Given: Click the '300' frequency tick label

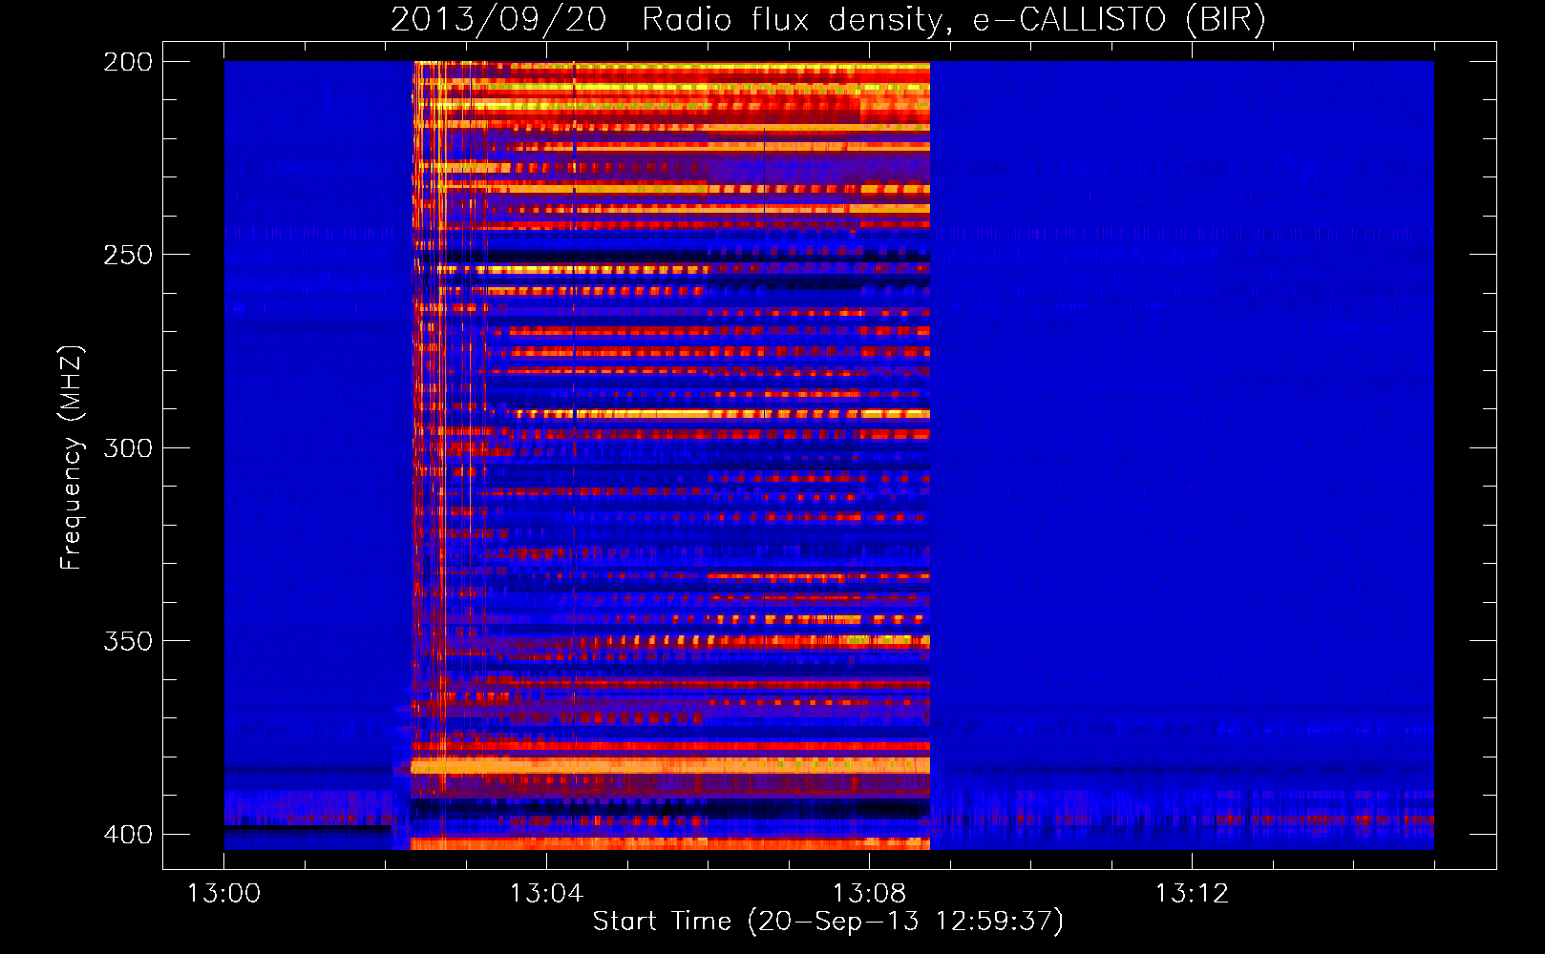Looking at the screenshot, I should coord(128,447).
